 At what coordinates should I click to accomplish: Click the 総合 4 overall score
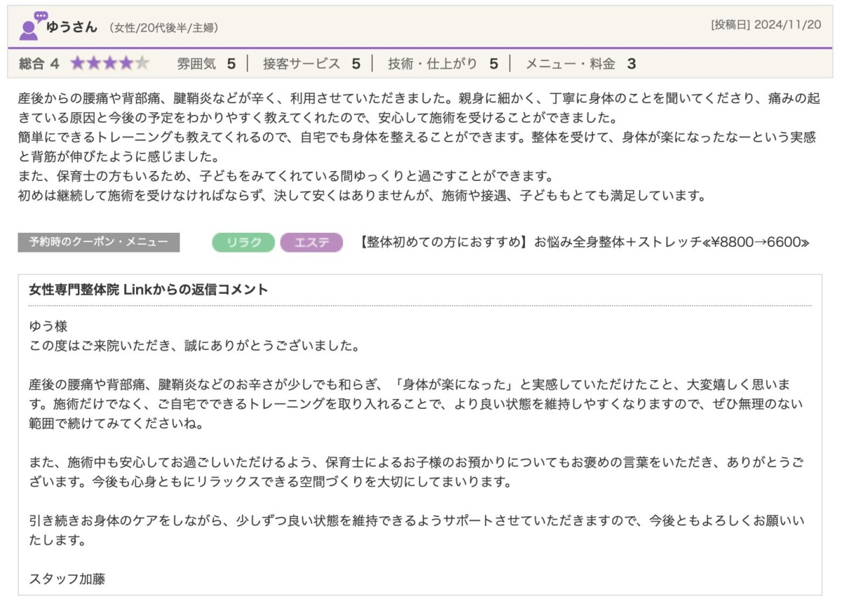click(39, 64)
